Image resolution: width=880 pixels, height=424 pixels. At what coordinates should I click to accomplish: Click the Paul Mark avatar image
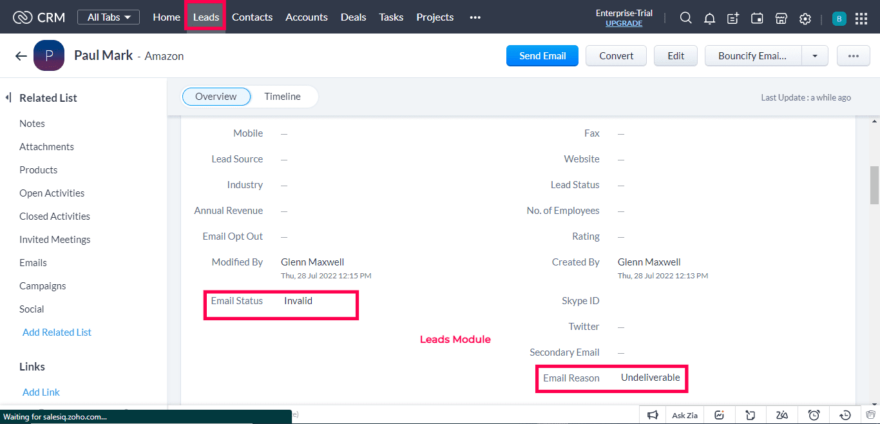tap(49, 55)
